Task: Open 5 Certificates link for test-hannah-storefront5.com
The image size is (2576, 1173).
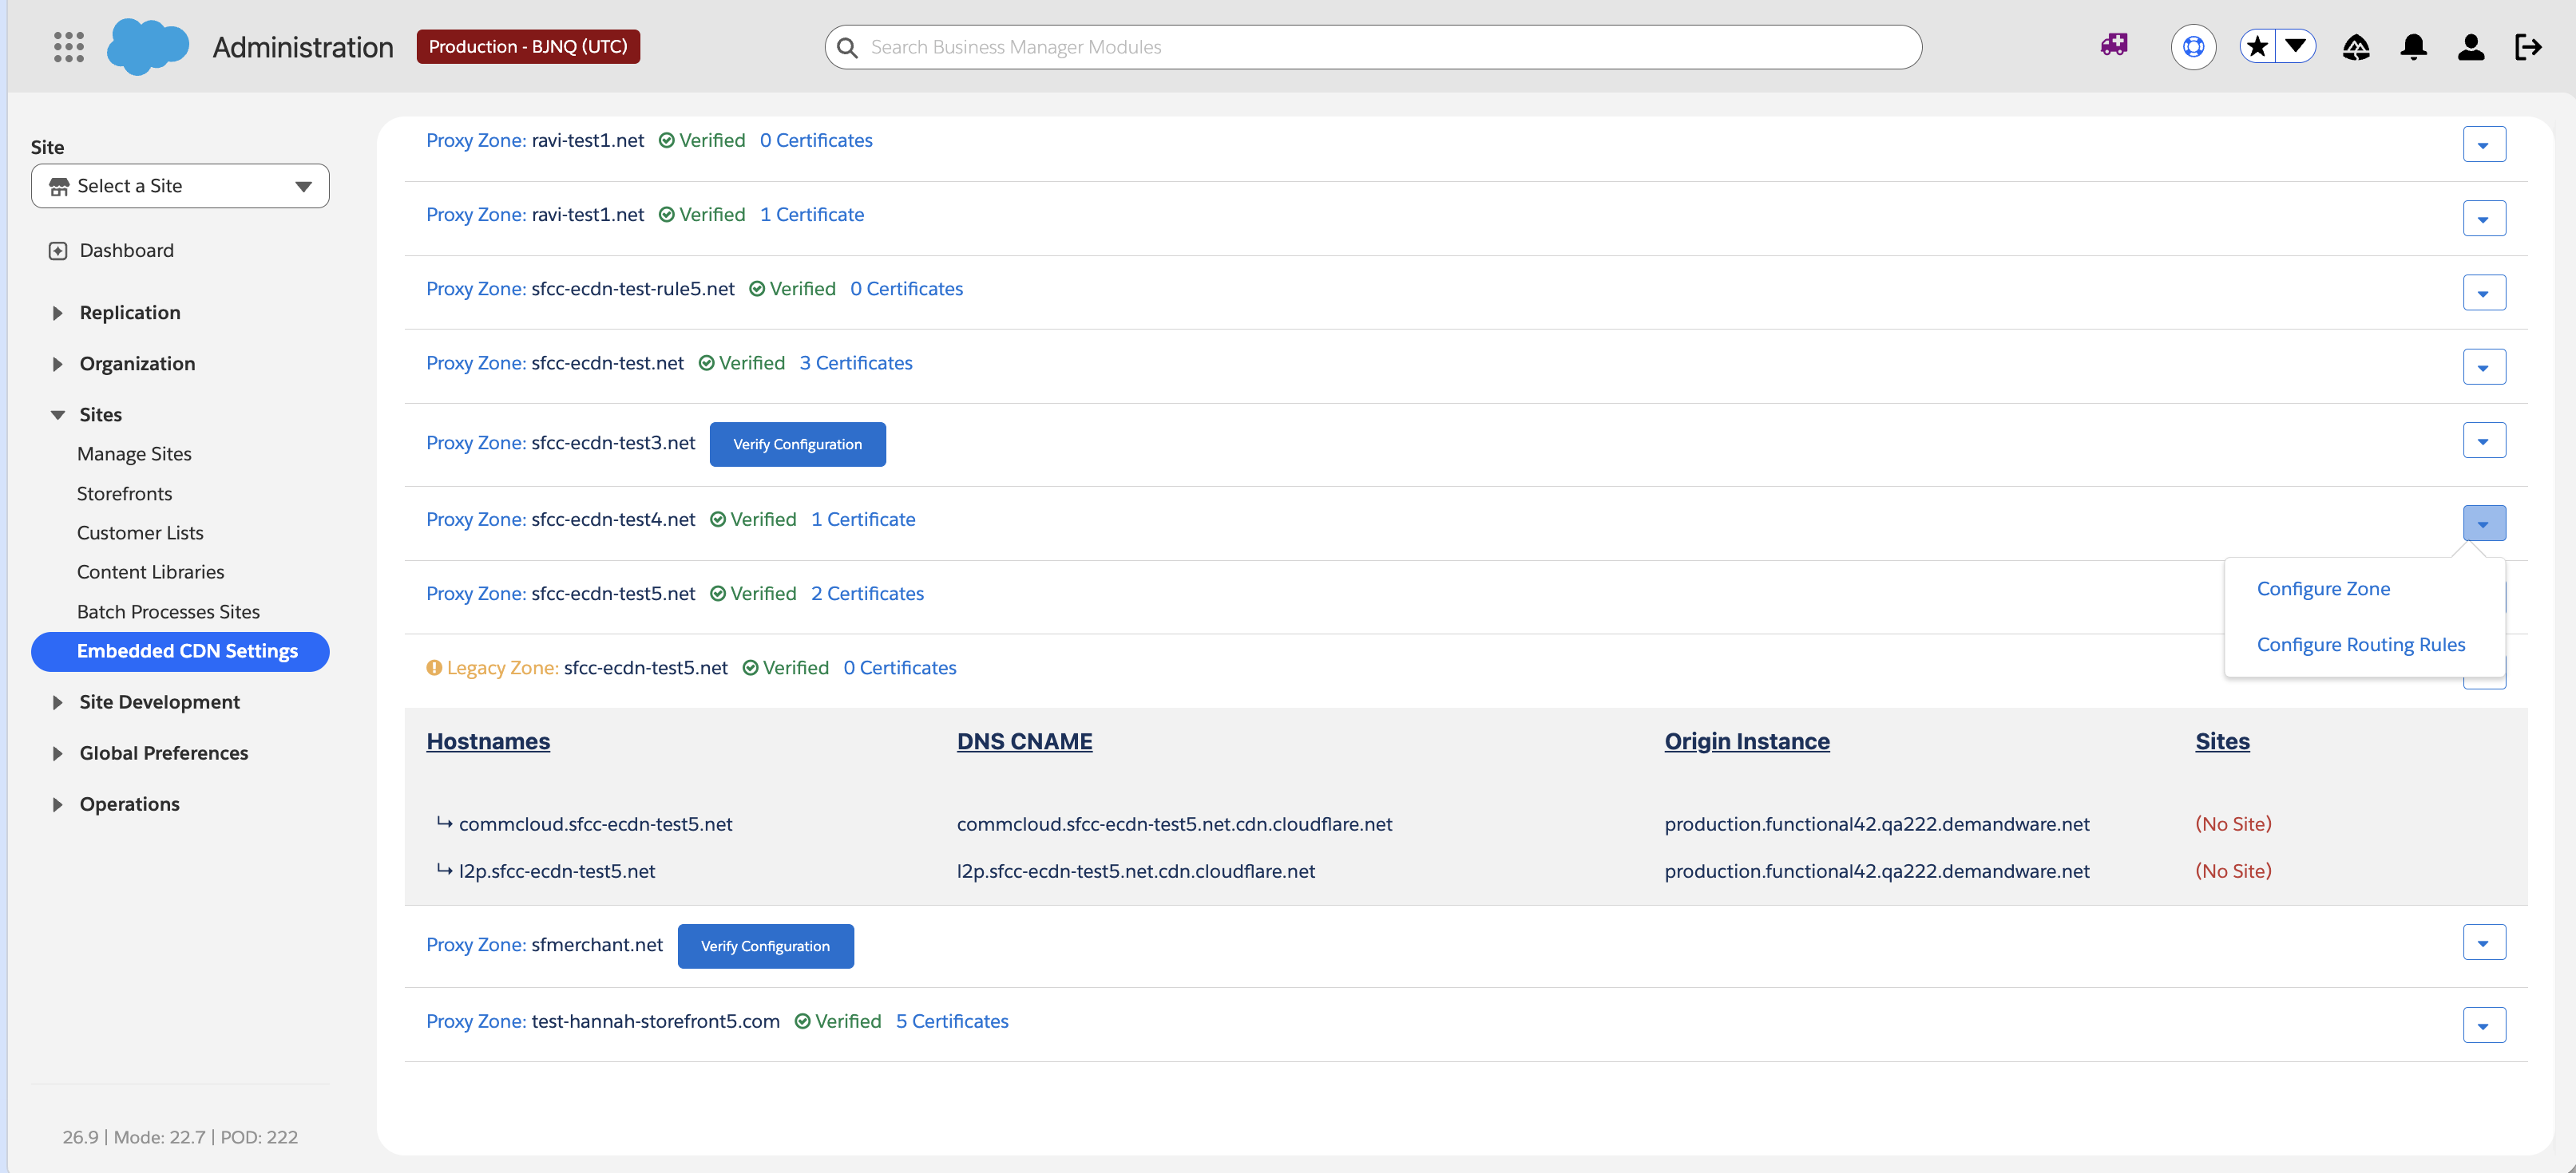Action: (x=952, y=1021)
